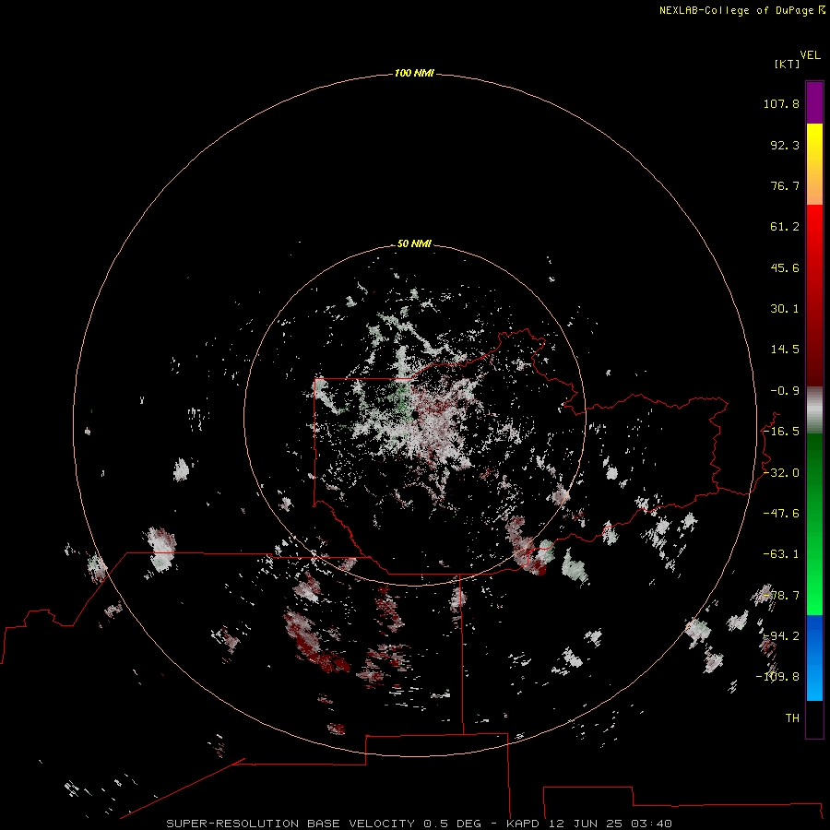
Task: Click the 107.8 legend value
Action: pyautogui.click(x=781, y=103)
